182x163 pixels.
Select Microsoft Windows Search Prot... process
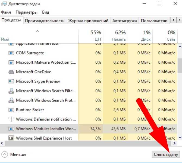[46, 100]
